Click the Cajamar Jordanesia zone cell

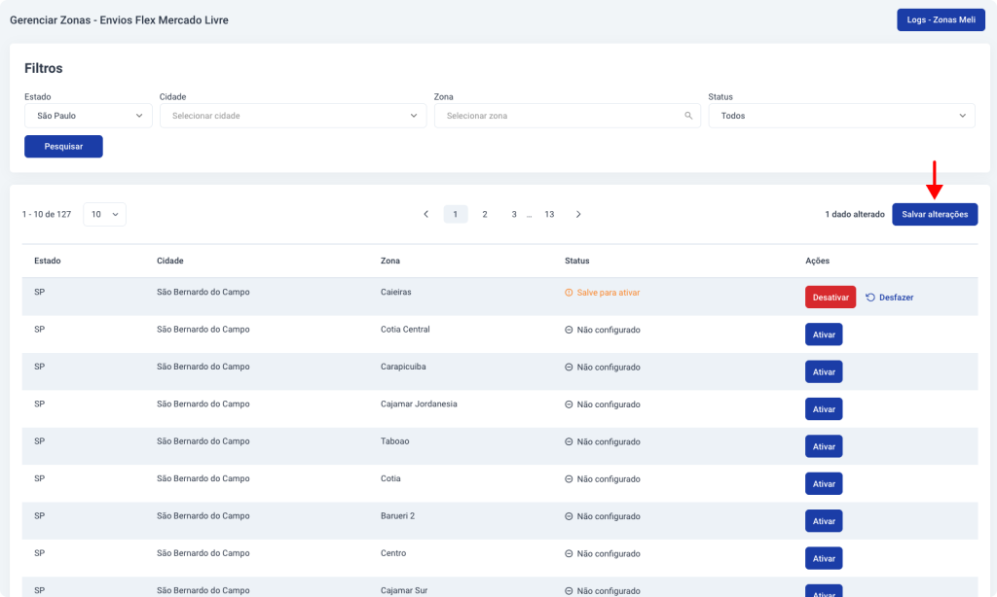pyautogui.click(x=419, y=404)
